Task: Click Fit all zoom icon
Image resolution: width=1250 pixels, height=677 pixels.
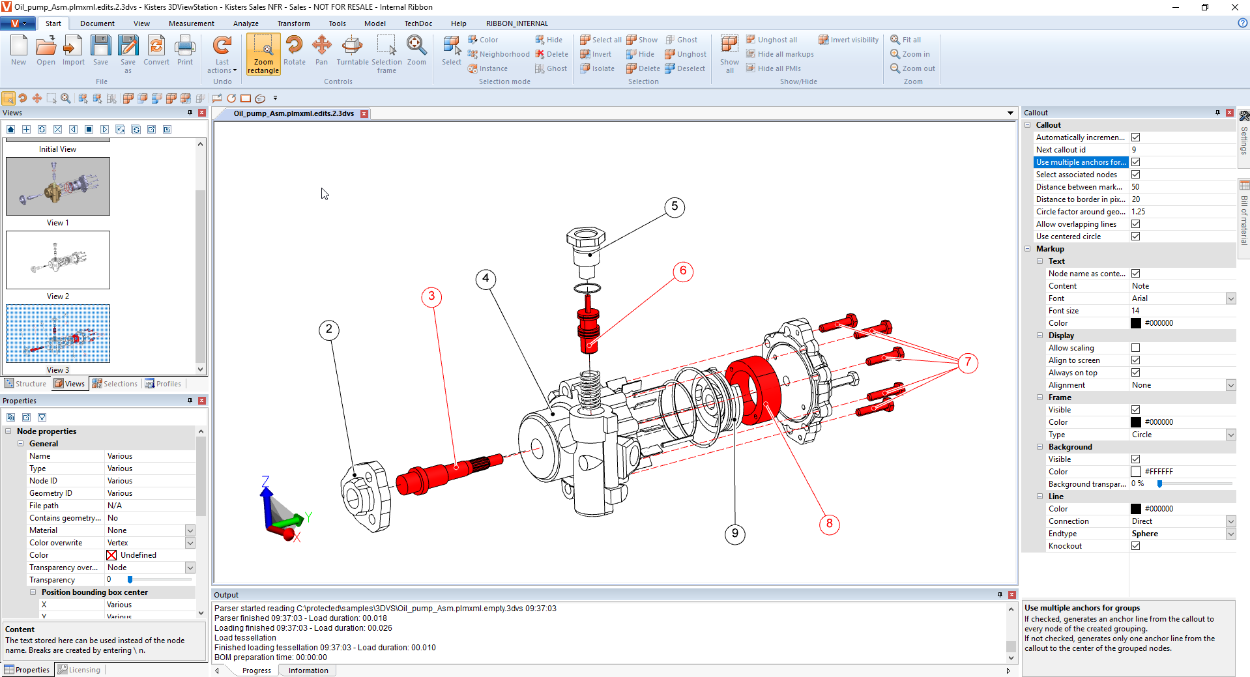Action: click(905, 40)
